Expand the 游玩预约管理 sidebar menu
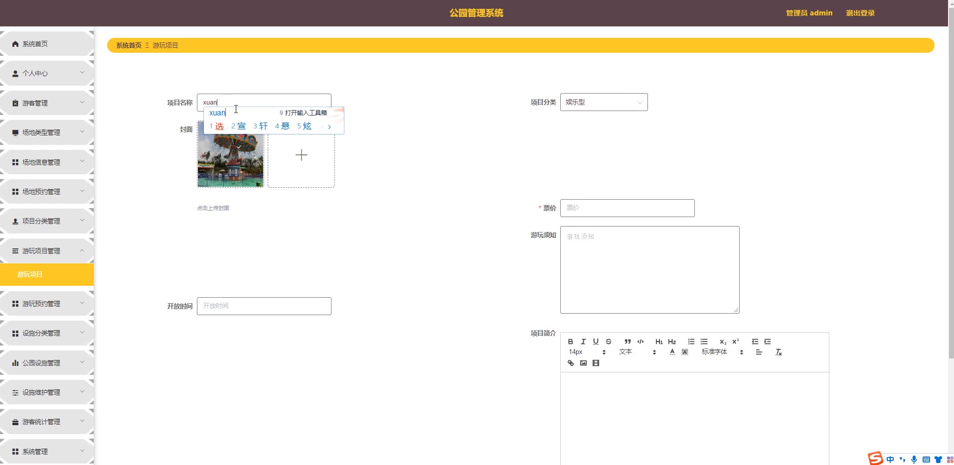 (47, 304)
